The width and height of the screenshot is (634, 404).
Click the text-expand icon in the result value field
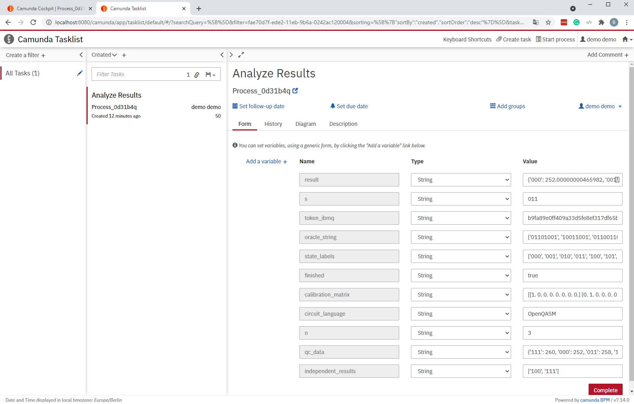617,180
